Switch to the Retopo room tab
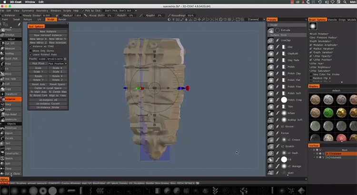This screenshot has width=357, height=195. pos(28,19)
